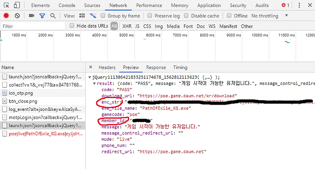The width and height of the screenshot is (315, 169).
Task: Filter requests by Other type
Action: [x=247, y=26]
